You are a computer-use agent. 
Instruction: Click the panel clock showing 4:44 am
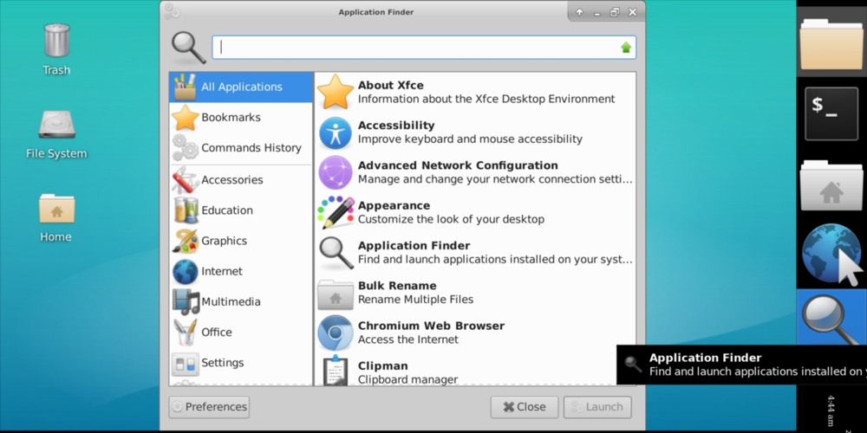pos(831,410)
